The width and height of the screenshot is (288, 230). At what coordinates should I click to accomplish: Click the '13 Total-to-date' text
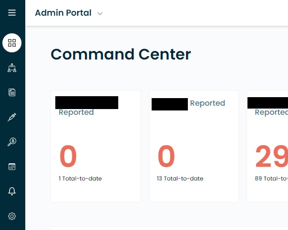pyautogui.click(x=180, y=179)
